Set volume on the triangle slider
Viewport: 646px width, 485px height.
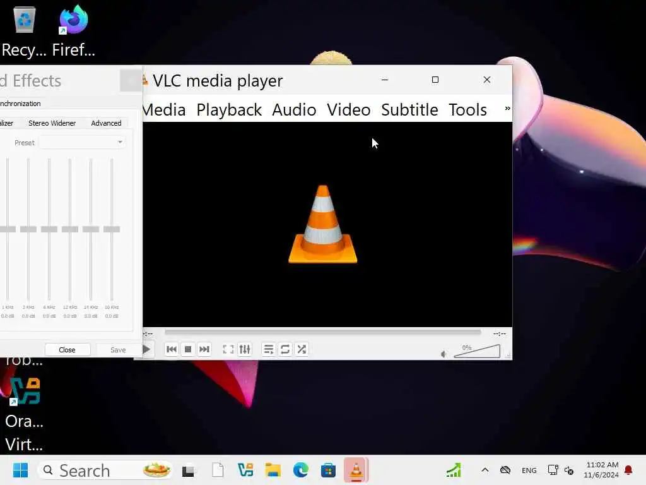(x=477, y=351)
